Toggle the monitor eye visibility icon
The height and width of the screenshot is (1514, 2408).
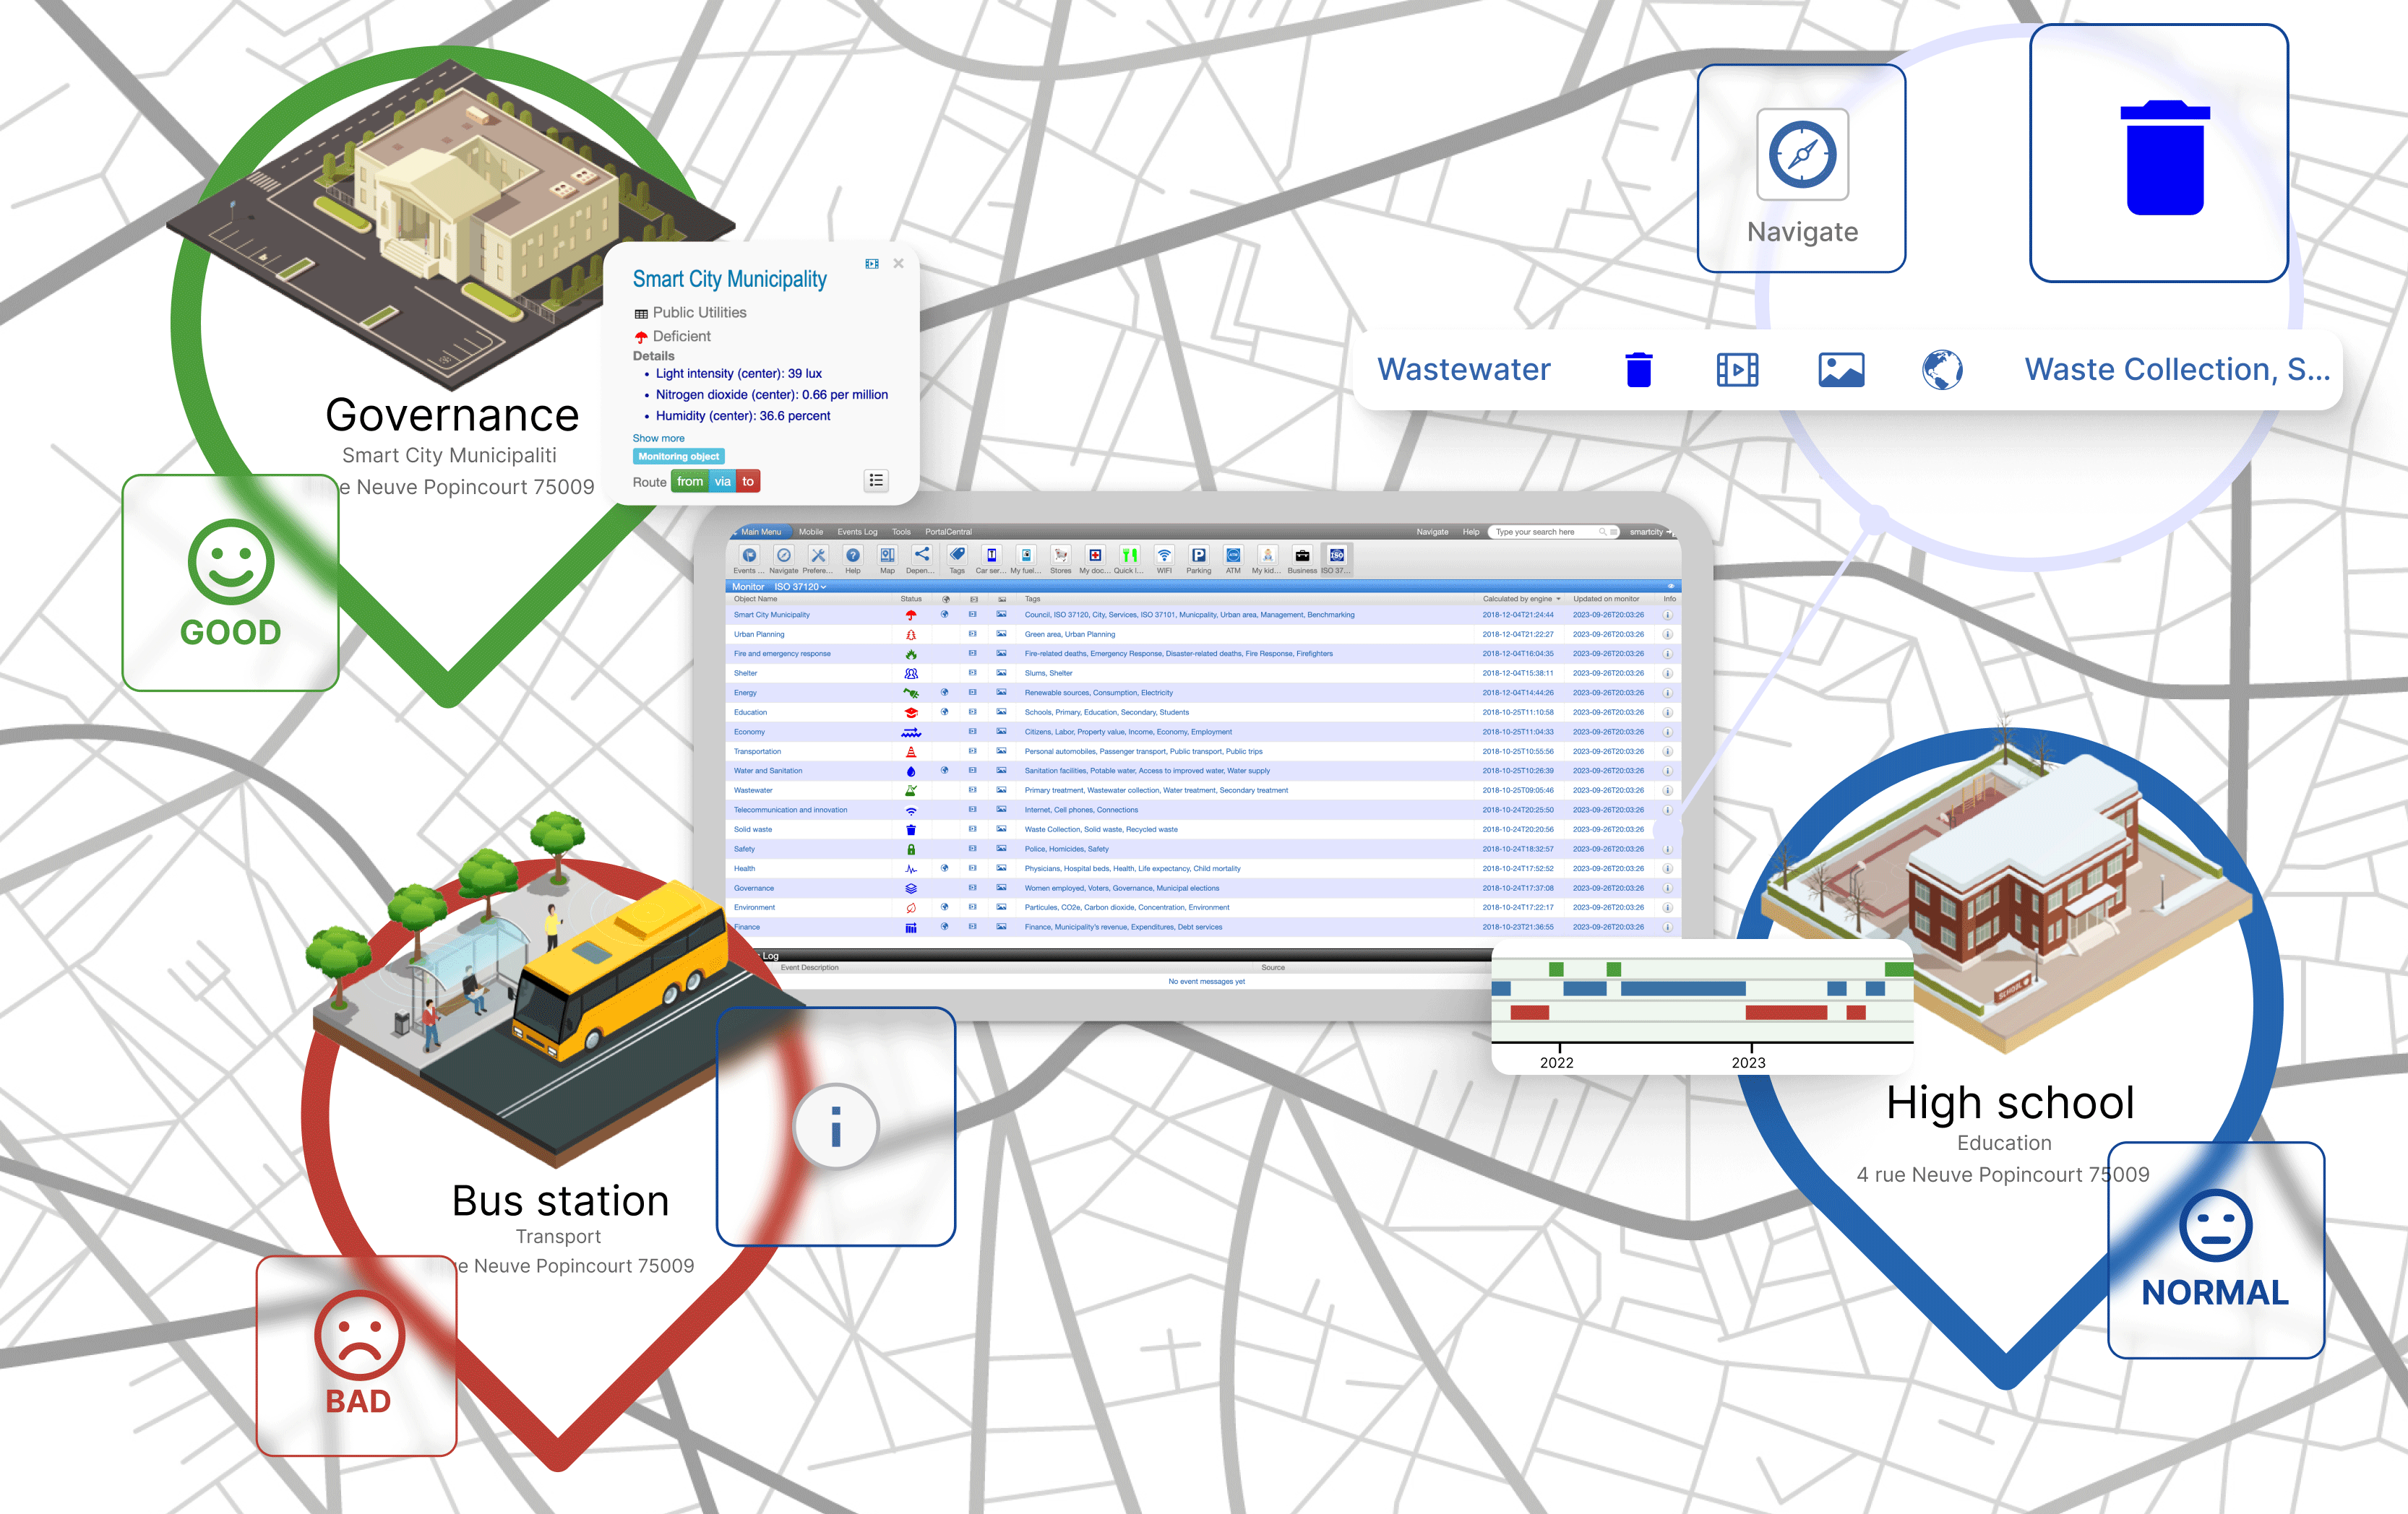tap(1670, 587)
